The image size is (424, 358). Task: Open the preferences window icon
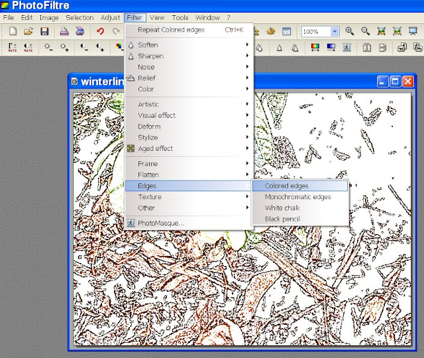(x=286, y=31)
